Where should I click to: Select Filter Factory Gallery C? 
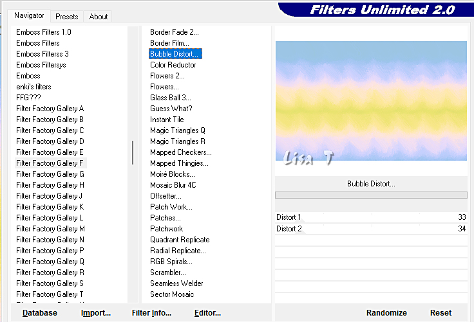(50, 130)
